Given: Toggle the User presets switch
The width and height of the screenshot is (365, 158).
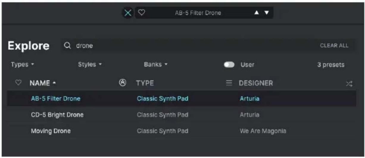Looking at the screenshot, I should [x=229, y=65].
